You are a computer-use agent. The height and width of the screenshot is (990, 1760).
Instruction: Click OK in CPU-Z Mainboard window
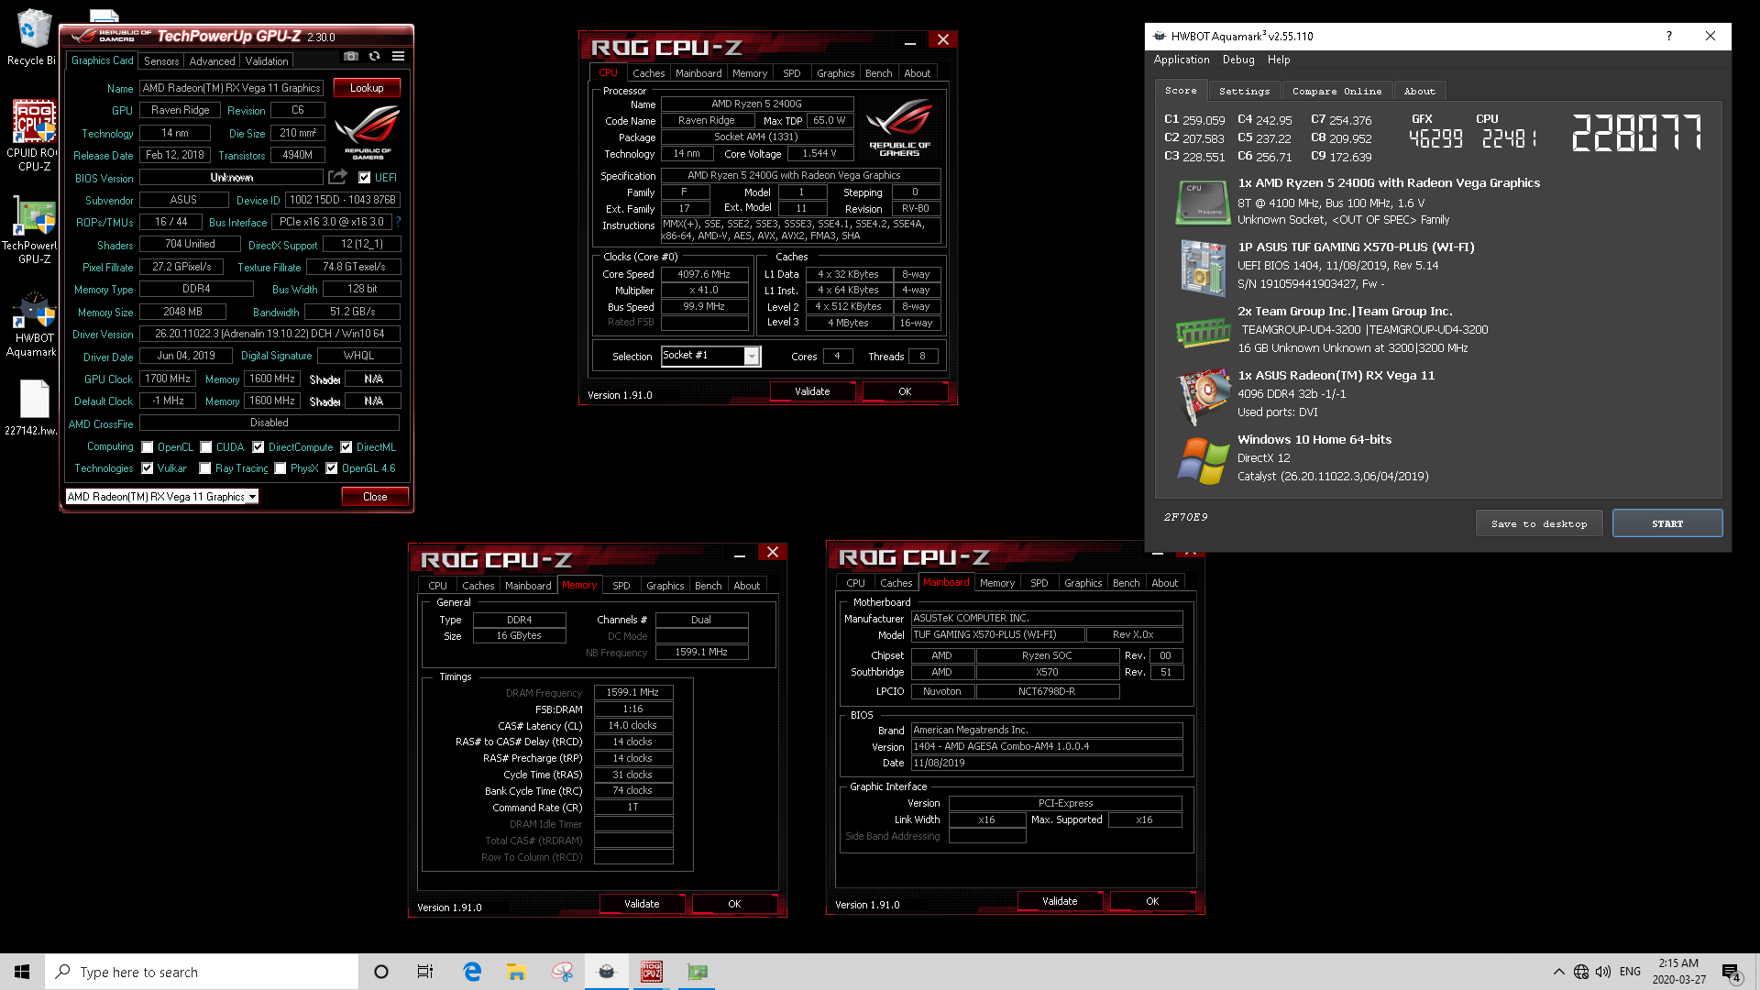pyautogui.click(x=1152, y=901)
